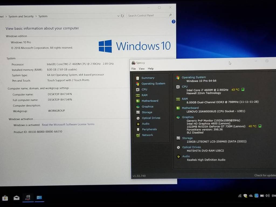Click Windows flag icon beside Operating System heading
The height and width of the screenshot is (207, 276).
178,78
